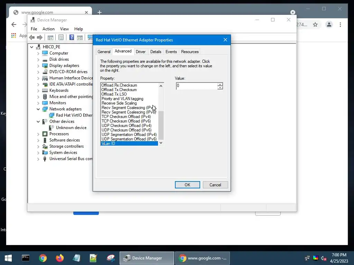The height and width of the screenshot is (265, 354).
Task: Open the View menu
Action: pos(64,29)
